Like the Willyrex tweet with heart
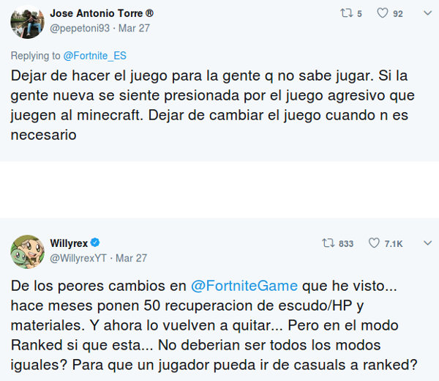Viewport: 439px width, 381px height. tap(373, 243)
